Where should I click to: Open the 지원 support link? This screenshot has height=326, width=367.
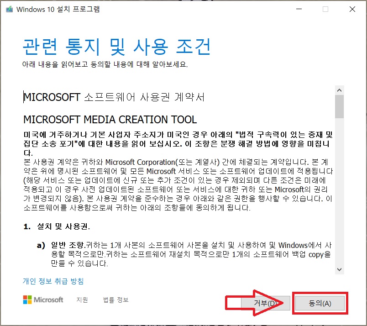82,300
